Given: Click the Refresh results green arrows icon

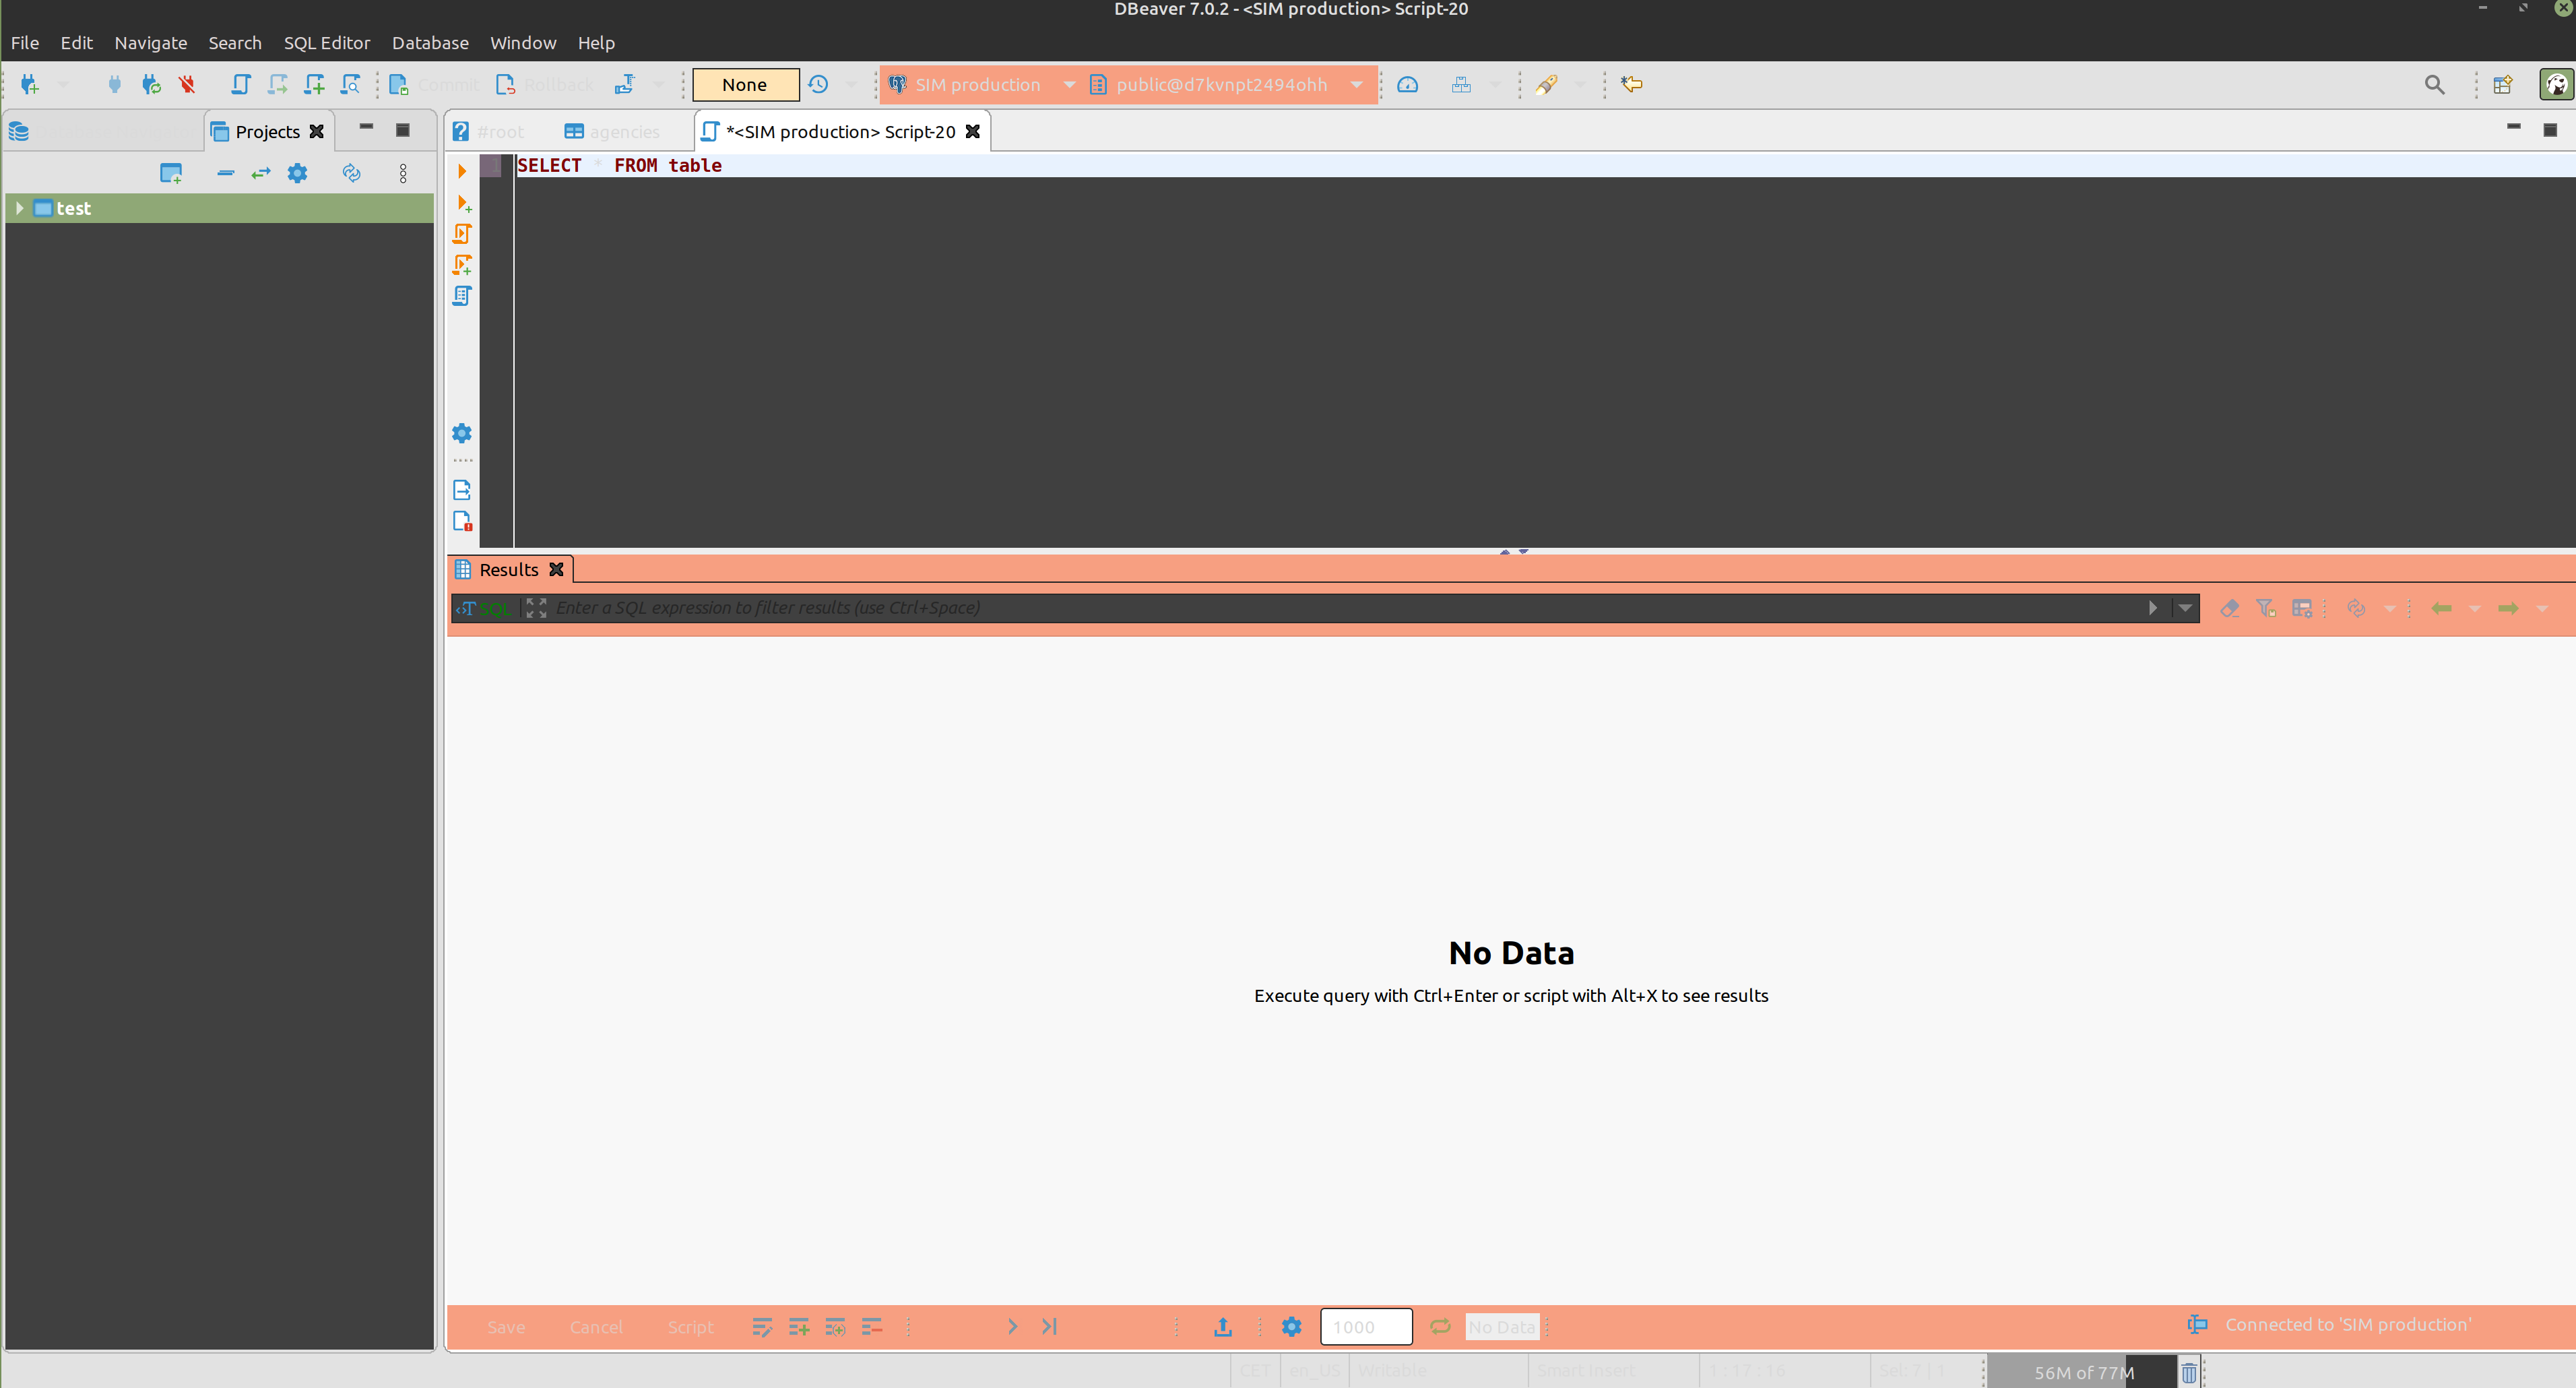Looking at the screenshot, I should click(1440, 1327).
